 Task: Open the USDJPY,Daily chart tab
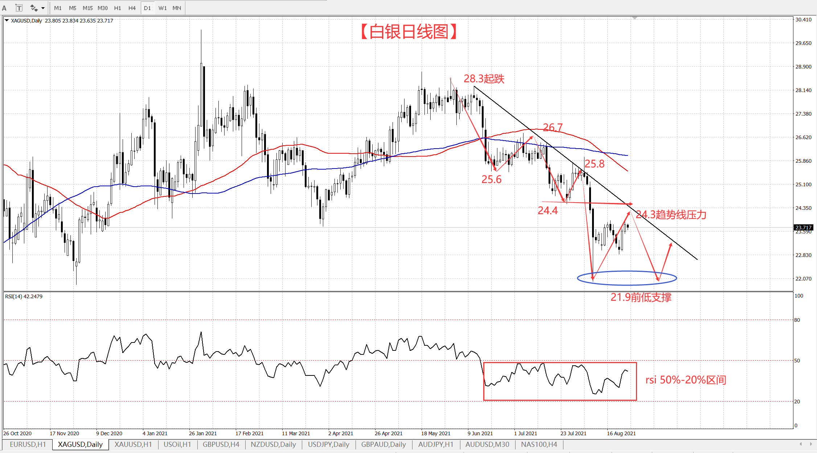tap(329, 444)
